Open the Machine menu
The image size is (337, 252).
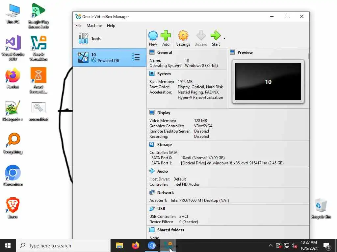(x=94, y=26)
